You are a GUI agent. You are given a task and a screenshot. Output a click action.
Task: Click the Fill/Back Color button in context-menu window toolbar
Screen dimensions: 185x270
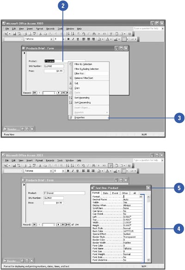99,39
